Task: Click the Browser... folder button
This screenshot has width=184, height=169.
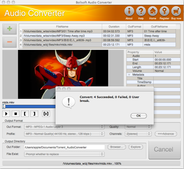Action: 117,147
